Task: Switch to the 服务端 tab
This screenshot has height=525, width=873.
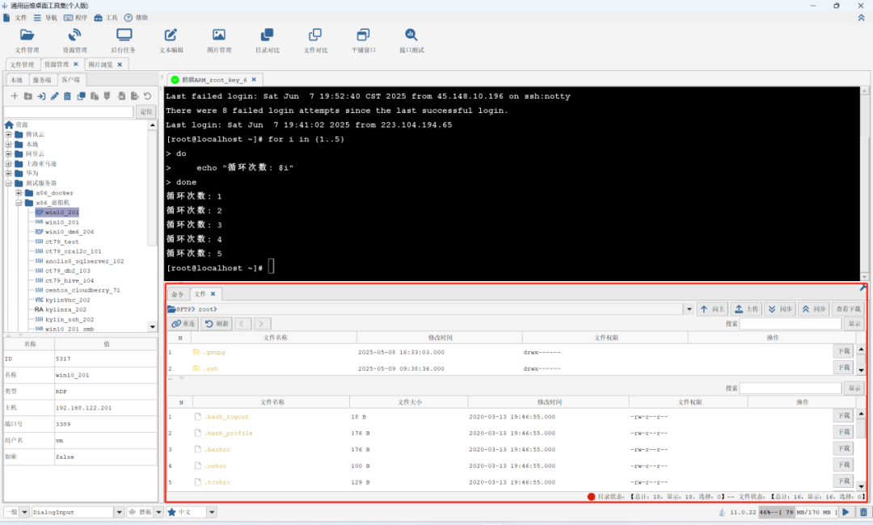Action: [42, 80]
